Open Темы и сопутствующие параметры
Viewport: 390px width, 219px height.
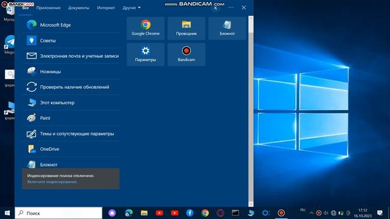[71, 134]
